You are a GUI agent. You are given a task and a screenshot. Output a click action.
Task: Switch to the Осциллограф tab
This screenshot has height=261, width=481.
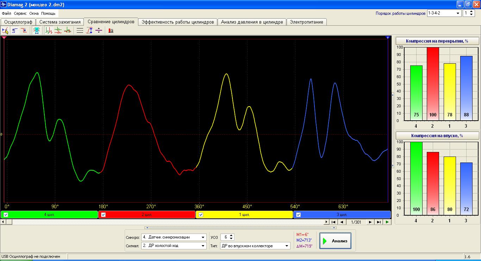(18, 22)
